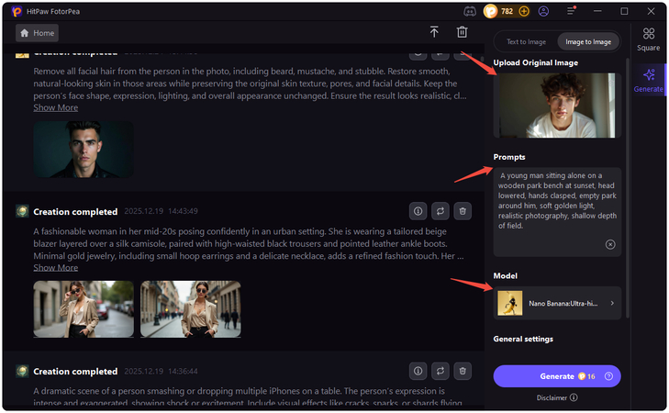Open the Discord community icon
This screenshot has height=413, width=669.
point(470,12)
